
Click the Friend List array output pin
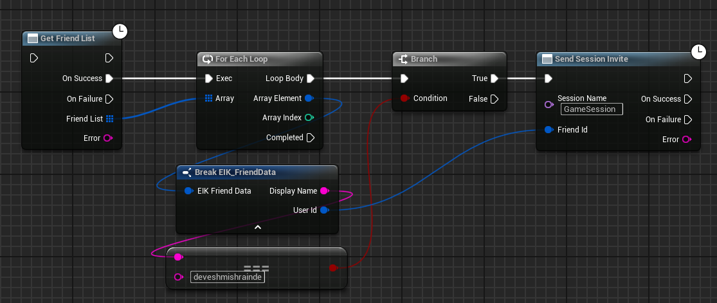click(x=109, y=119)
